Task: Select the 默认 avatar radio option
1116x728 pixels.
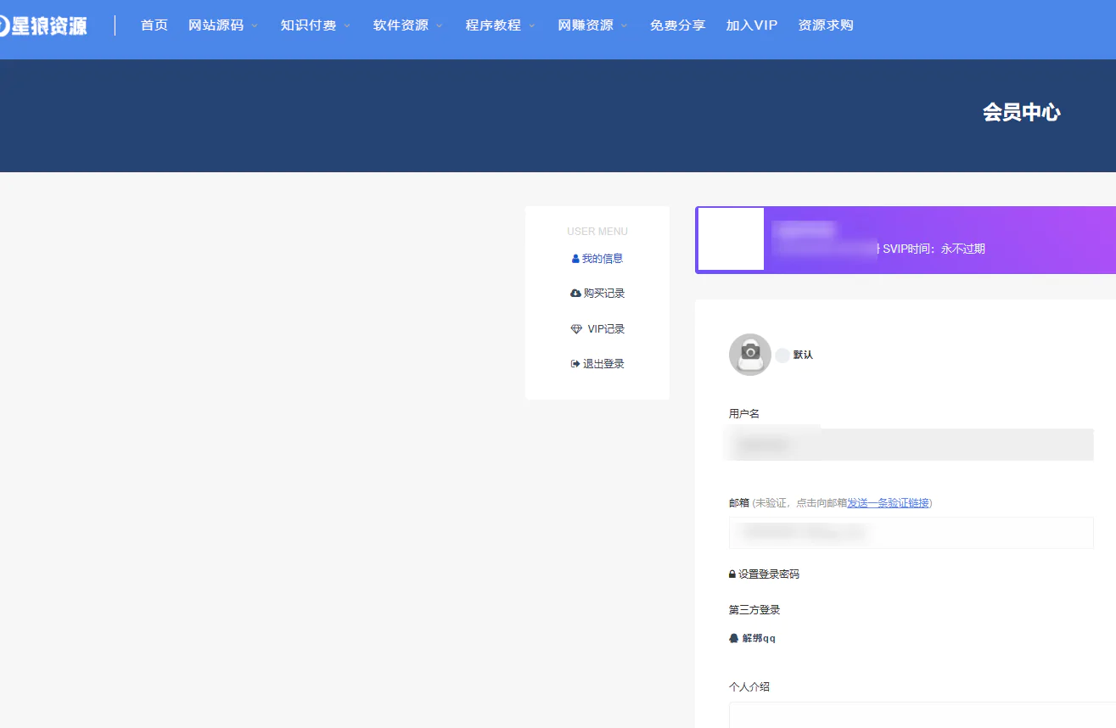Action: pyautogui.click(x=782, y=356)
